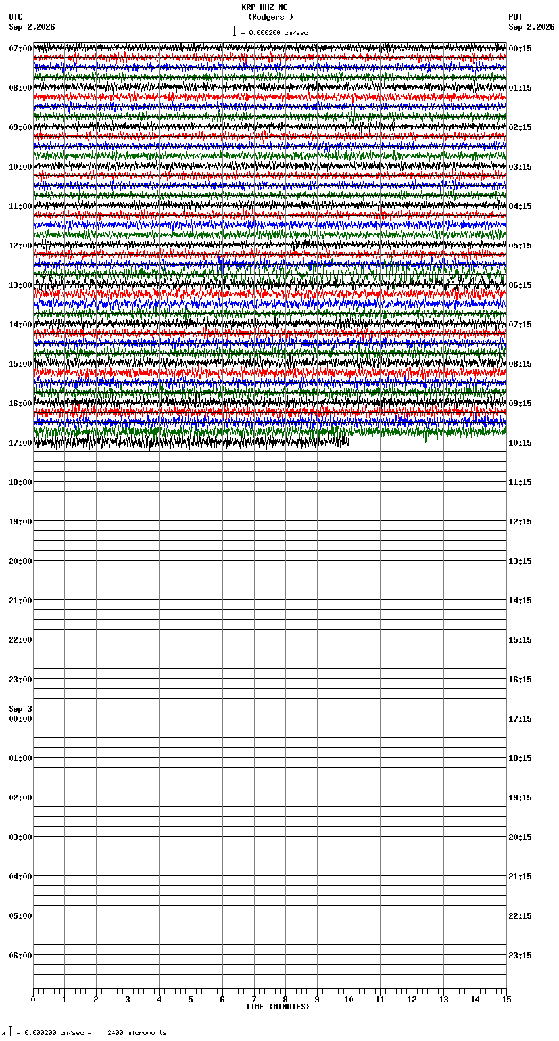Click the '06:00' UTC time label

[20, 956]
